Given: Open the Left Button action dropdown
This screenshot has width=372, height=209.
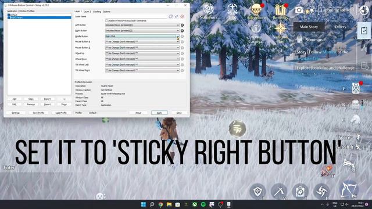Looking at the screenshot, I should [x=142, y=25].
